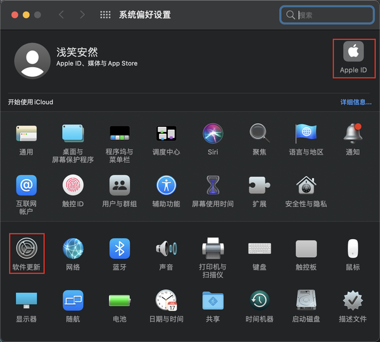
Task: Show all preferences grid button
Action: point(105,15)
